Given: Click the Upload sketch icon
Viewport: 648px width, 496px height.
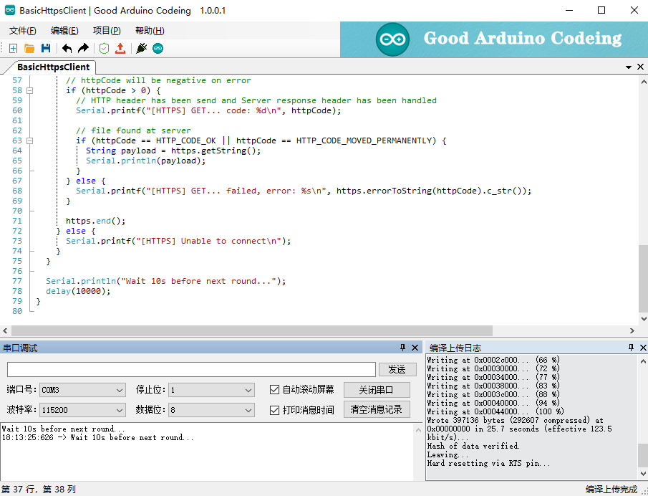Looking at the screenshot, I should (x=120, y=48).
